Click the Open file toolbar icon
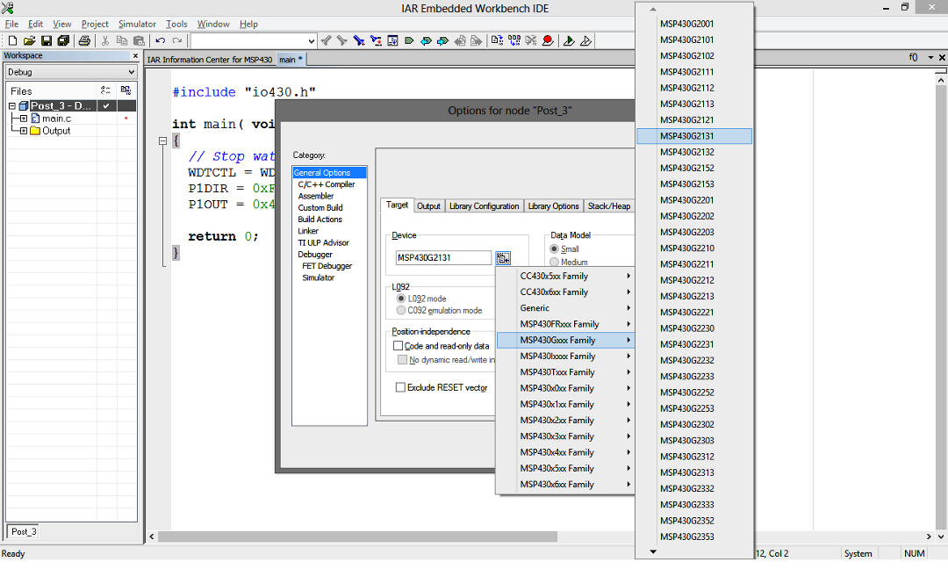The width and height of the screenshot is (948, 569). tap(29, 41)
